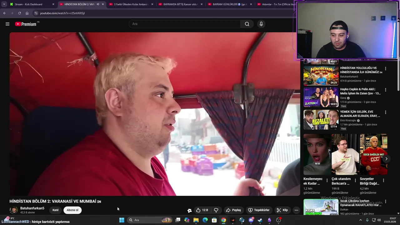Open the Windows Start button
The width and height of the screenshot is (400, 225).
click(122, 220)
